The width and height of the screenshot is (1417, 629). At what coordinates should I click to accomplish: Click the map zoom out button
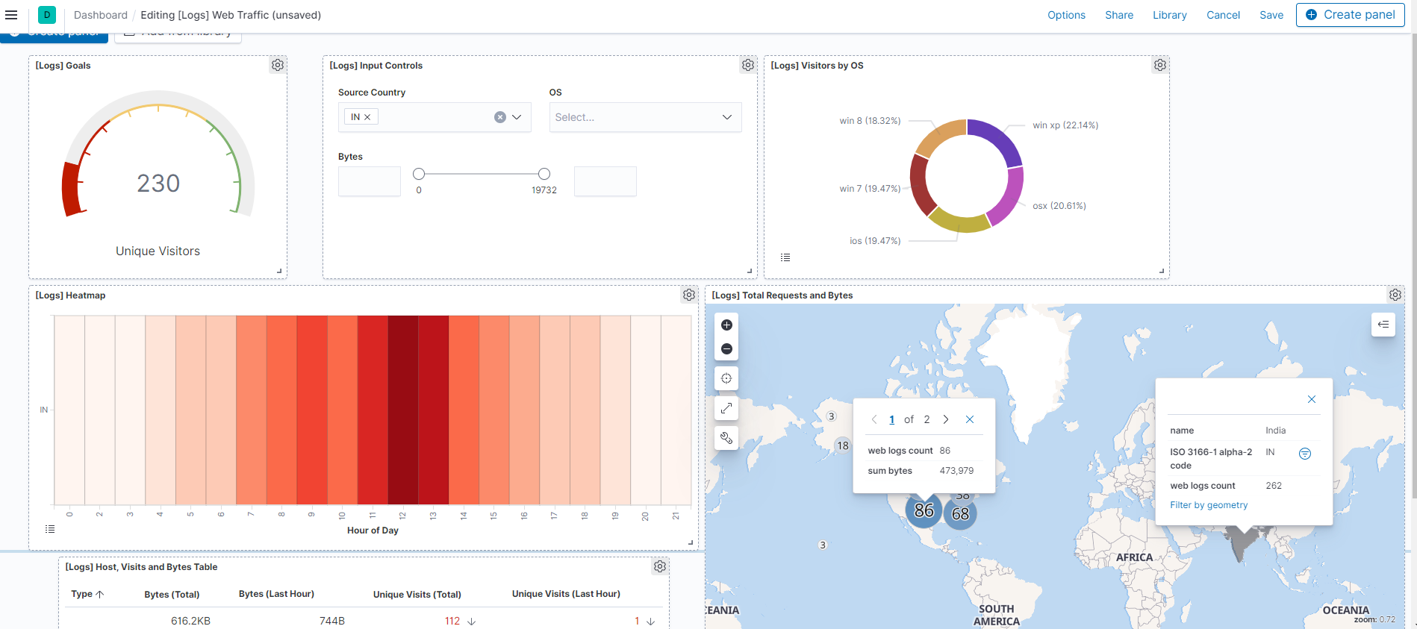726,349
